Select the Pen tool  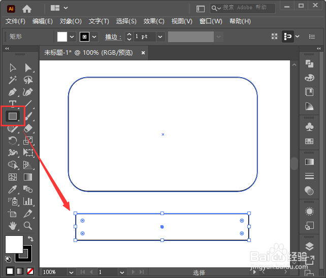pyautogui.click(x=13, y=92)
